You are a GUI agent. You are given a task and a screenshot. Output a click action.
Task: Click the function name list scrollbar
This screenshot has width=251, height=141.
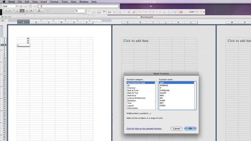(195, 96)
